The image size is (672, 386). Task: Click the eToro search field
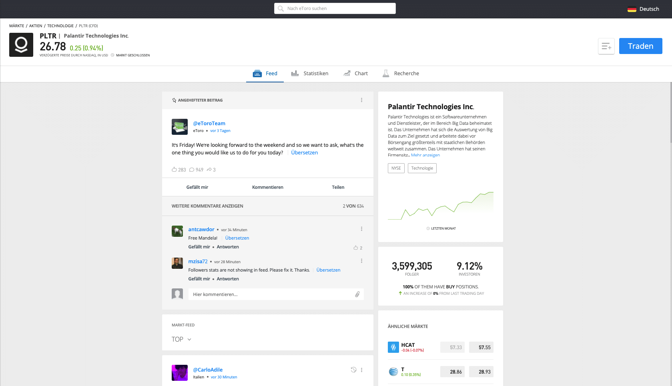point(335,8)
